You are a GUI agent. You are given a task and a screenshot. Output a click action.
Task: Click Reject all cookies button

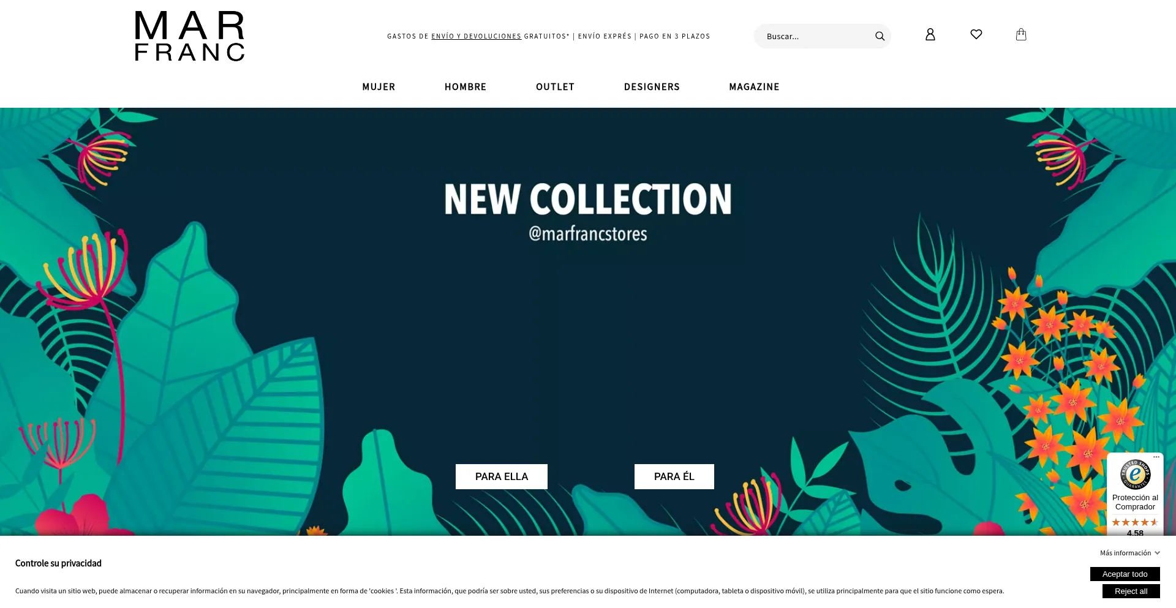click(x=1131, y=591)
